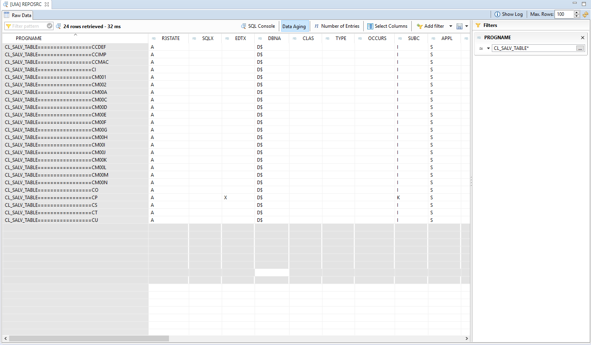Increase Max. Rows with the up stepper
Screen dimensions: 591x345
click(577, 12)
